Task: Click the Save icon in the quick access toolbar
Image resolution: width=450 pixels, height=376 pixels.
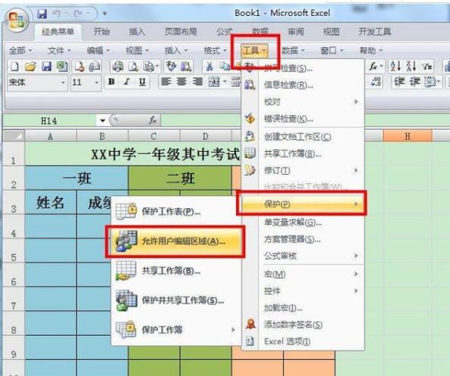Action: click(x=42, y=14)
